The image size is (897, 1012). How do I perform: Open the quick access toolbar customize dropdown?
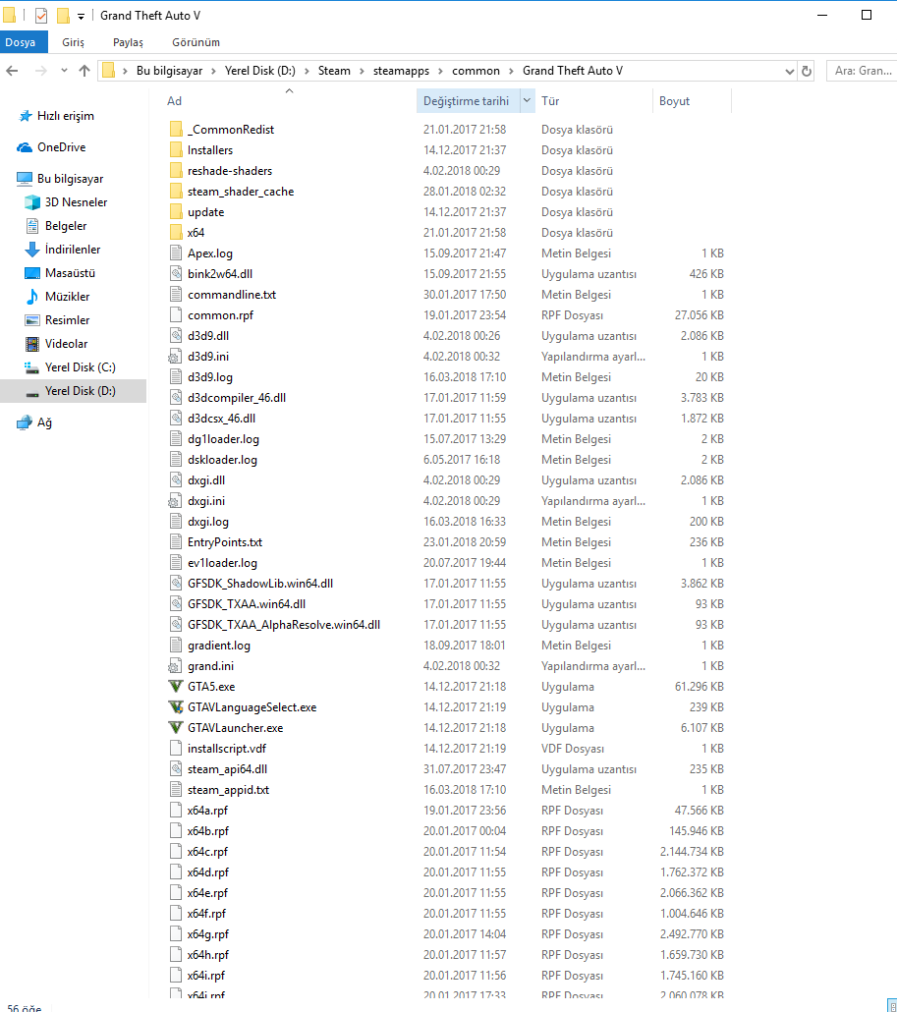click(x=82, y=16)
